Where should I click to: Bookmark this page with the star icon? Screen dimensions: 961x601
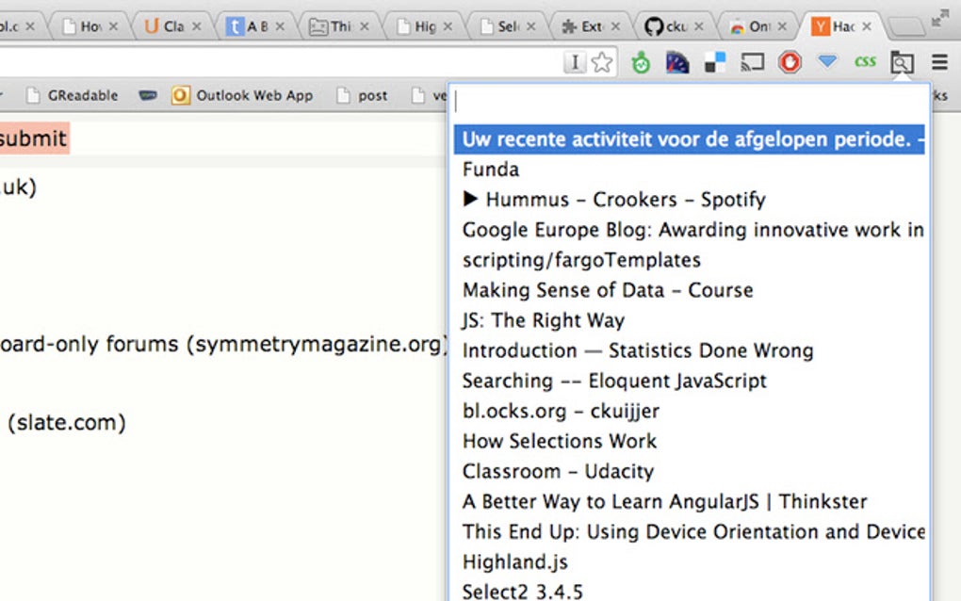(x=602, y=63)
